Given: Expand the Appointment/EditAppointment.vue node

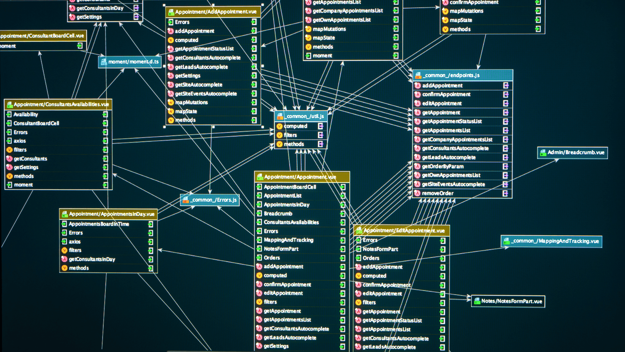Looking at the screenshot, I should tap(401, 230).
